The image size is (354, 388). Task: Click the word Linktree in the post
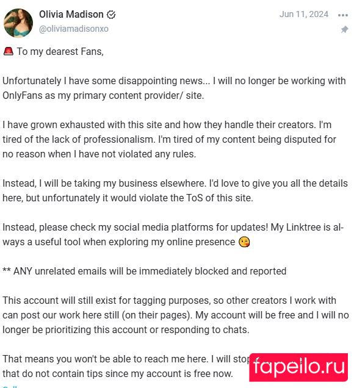303,227
